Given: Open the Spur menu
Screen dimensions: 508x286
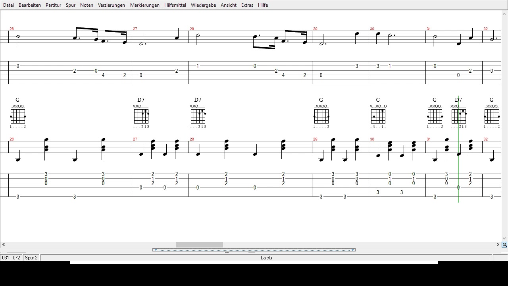Looking at the screenshot, I should [x=71, y=5].
